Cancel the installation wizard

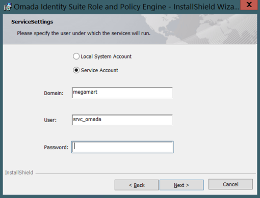[x=230, y=184]
